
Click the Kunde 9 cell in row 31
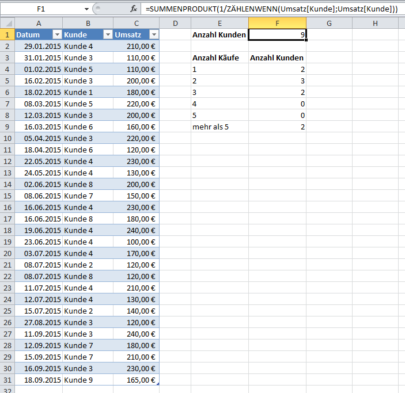[x=88, y=380]
